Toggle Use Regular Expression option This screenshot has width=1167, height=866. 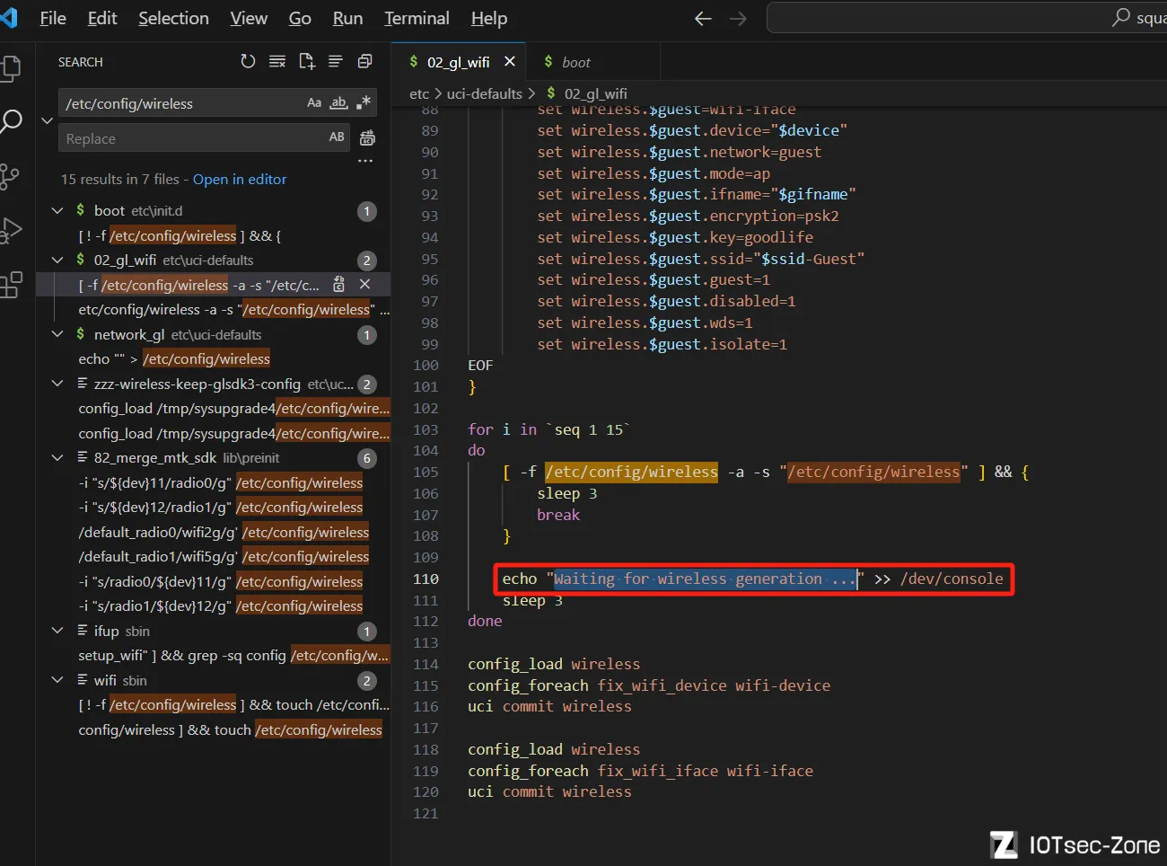pos(364,102)
